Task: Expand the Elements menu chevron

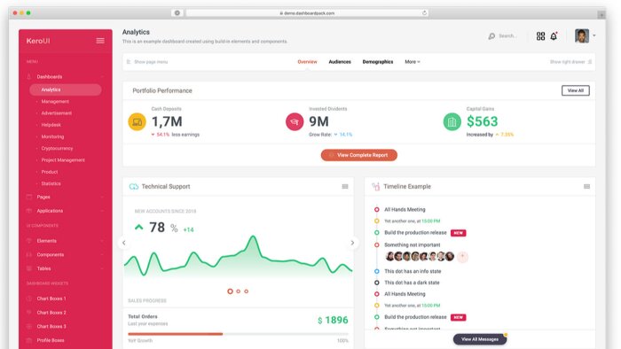Action: (x=102, y=241)
